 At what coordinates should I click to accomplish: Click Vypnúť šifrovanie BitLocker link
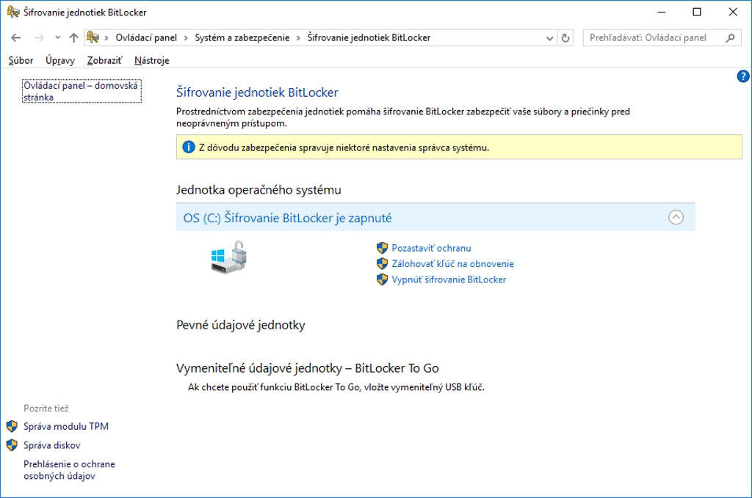coord(449,279)
